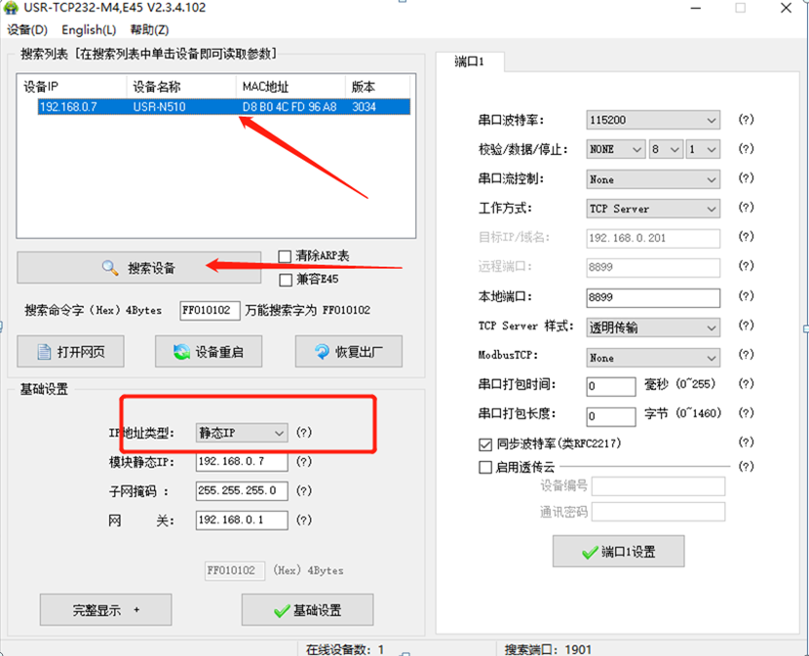Click the green checkmark on 端口1设置 button
This screenshot has width=809, height=656.
[x=590, y=553]
